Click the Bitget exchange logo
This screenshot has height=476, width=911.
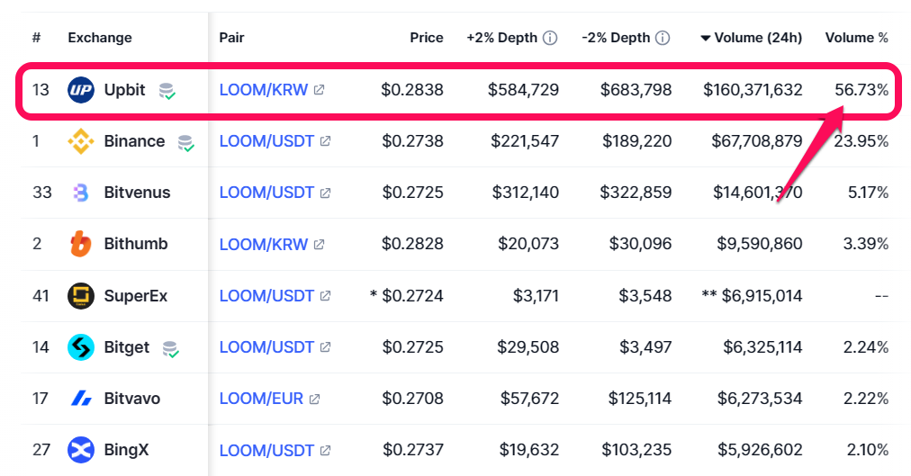pyautogui.click(x=81, y=347)
